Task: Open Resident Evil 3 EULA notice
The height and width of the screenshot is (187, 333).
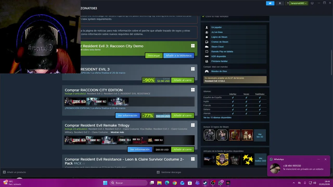Action: pyautogui.click(x=235, y=79)
